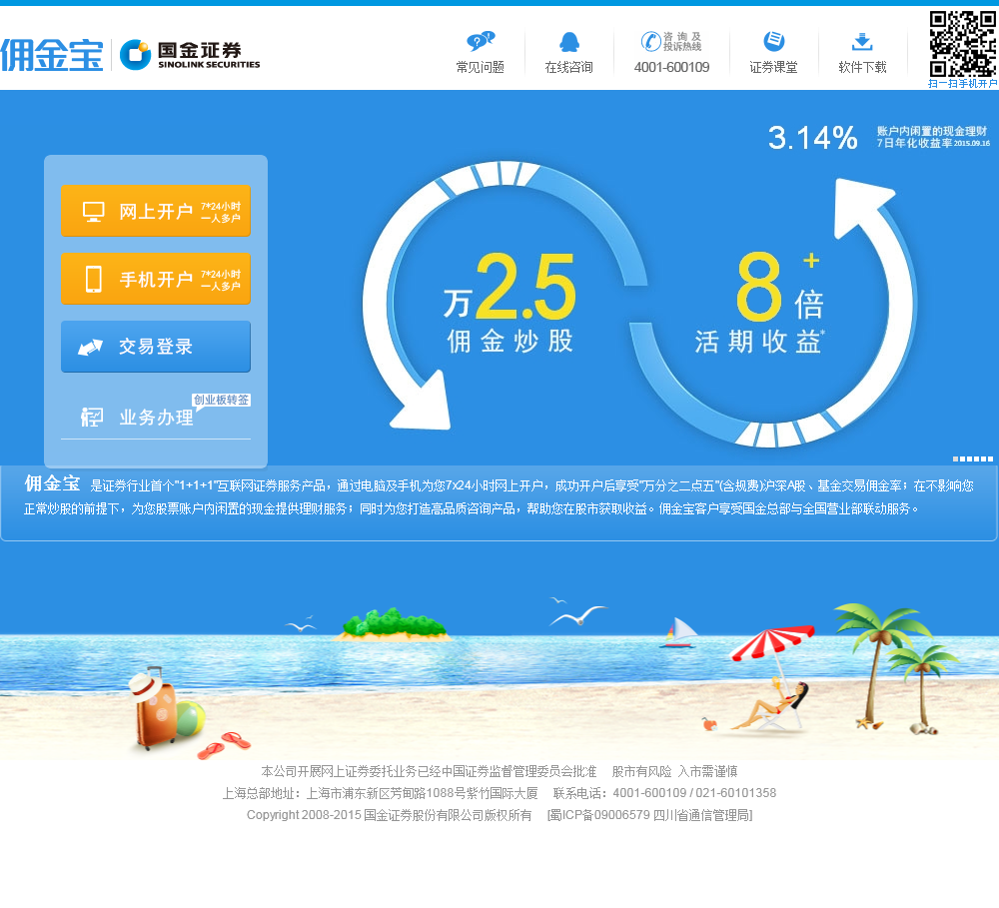Click the software download arrow icon
This screenshot has height=908, width=999.
[862, 42]
